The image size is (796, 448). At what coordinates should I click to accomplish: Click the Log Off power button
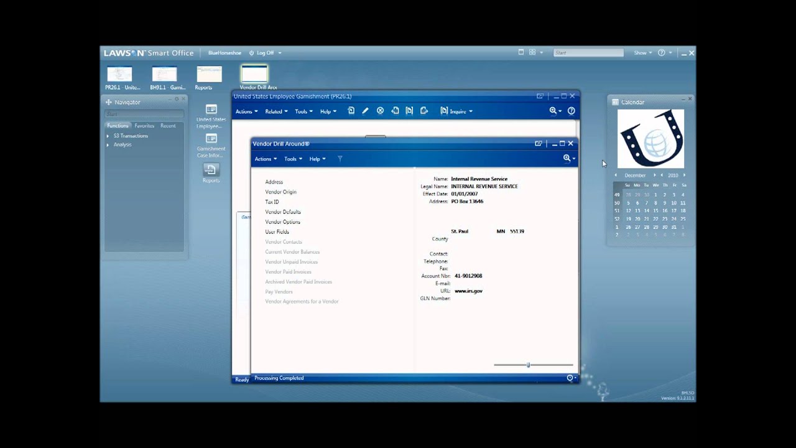click(x=252, y=53)
